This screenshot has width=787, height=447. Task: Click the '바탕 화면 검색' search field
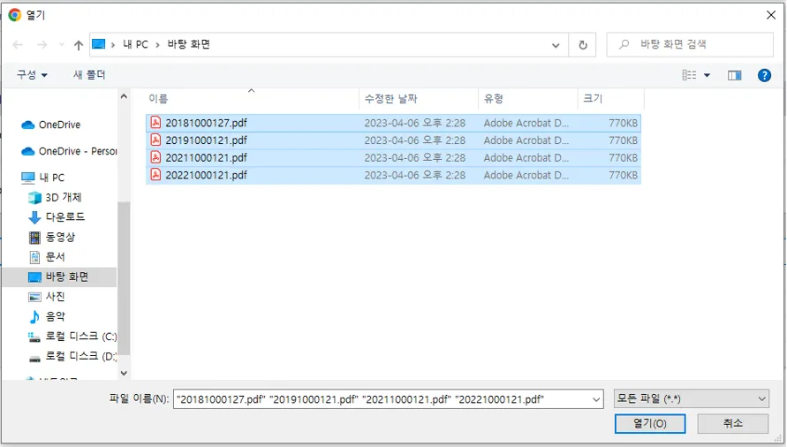click(x=690, y=45)
